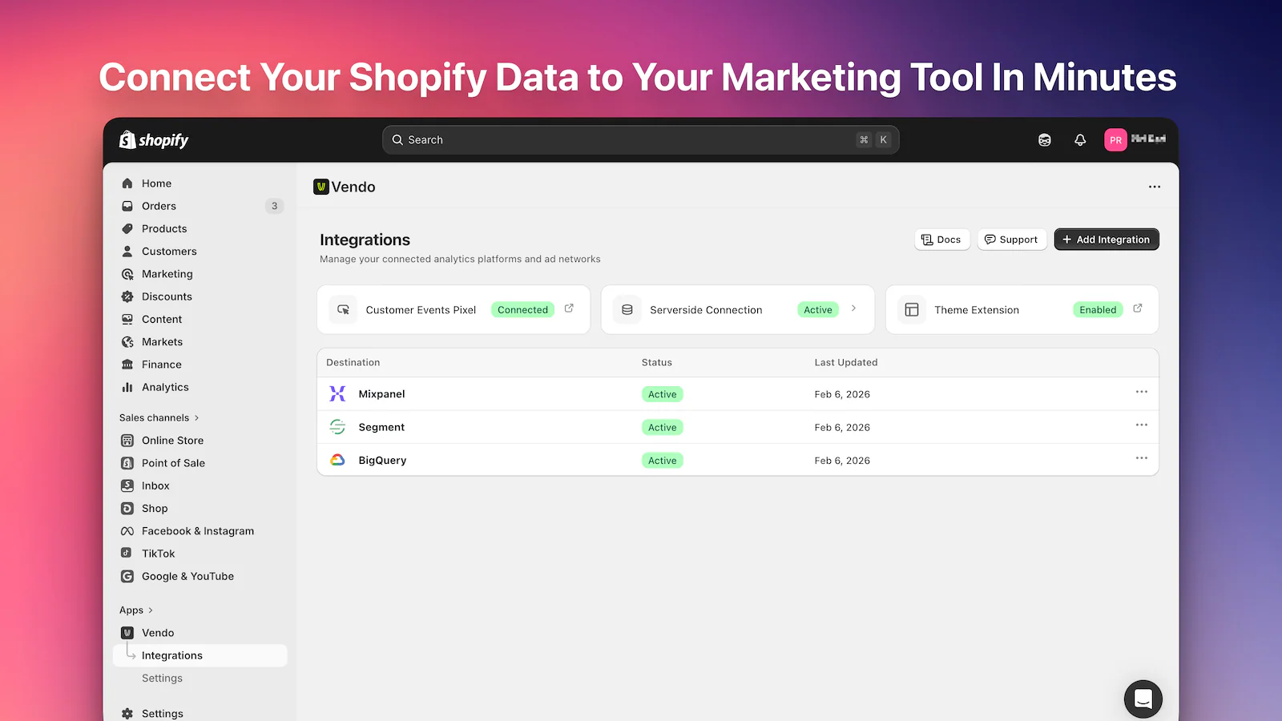Click the BigQuery logo icon
The height and width of the screenshot is (721, 1282).
(x=338, y=460)
